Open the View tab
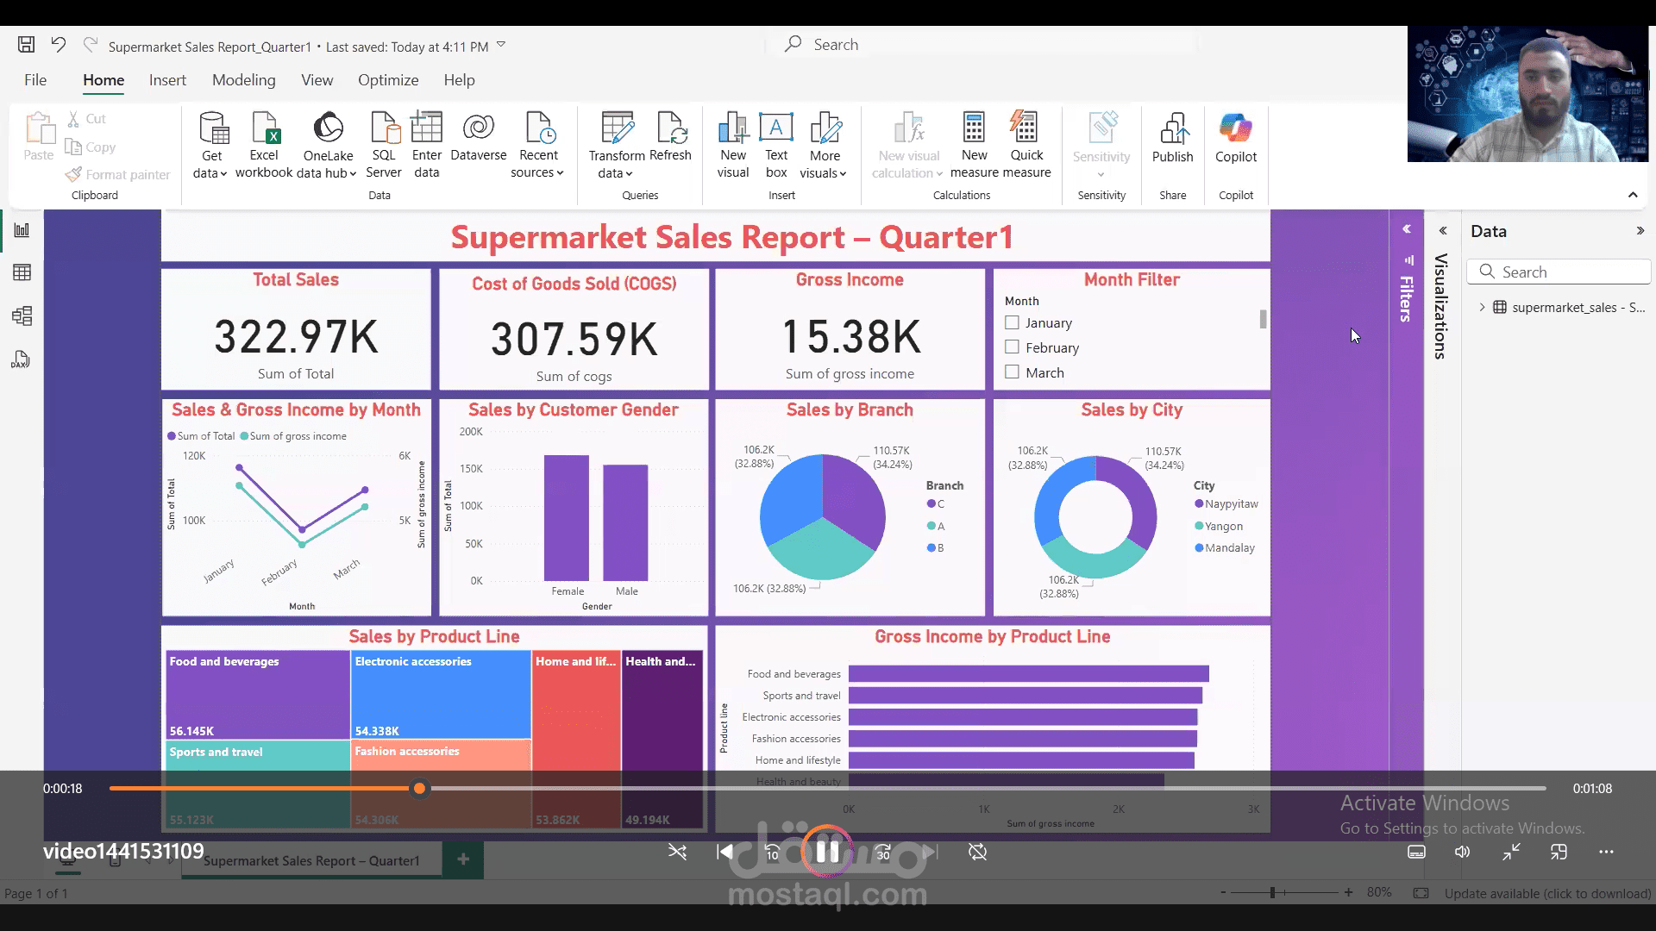 tap(317, 80)
